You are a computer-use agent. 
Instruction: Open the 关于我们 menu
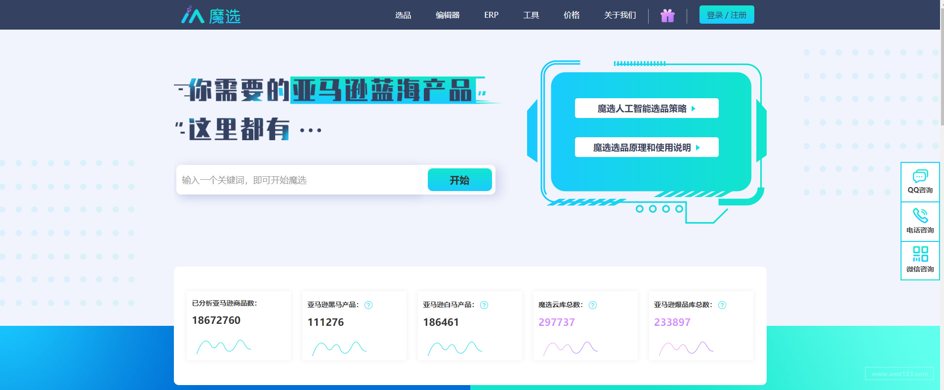[620, 15]
